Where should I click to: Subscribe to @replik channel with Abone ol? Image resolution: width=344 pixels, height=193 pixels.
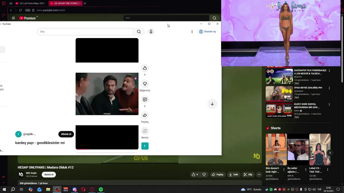click(x=66, y=134)
